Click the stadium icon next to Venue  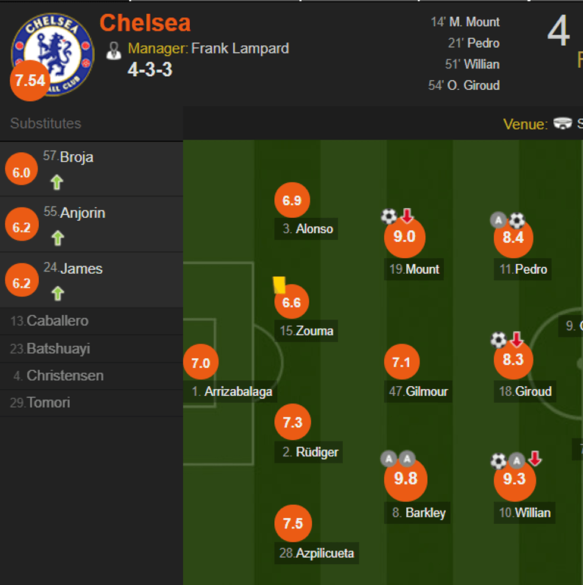point(562,124)
